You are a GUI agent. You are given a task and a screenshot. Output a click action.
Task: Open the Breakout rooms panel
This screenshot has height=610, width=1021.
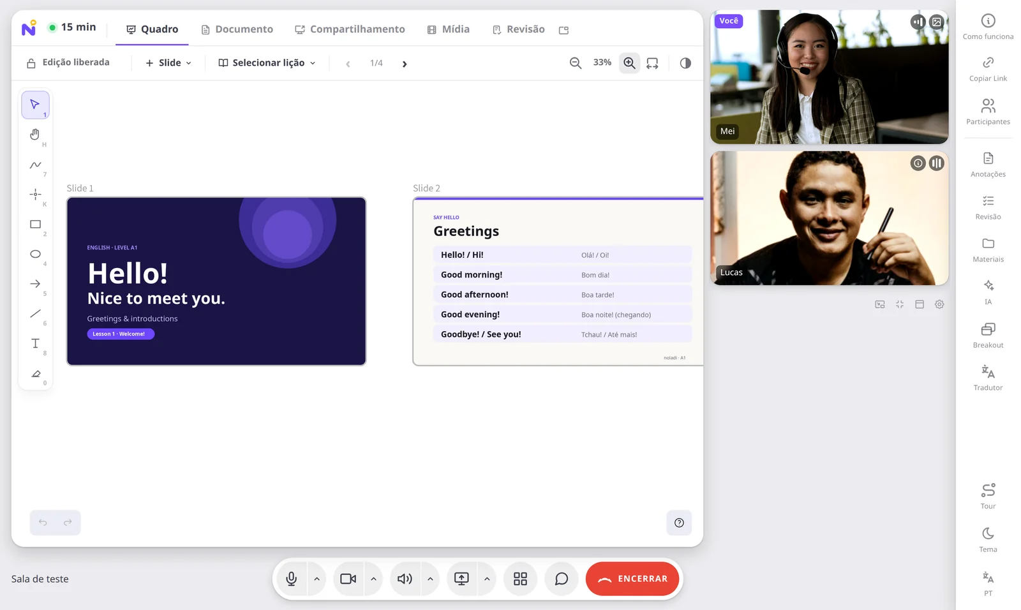coord(988,335)
